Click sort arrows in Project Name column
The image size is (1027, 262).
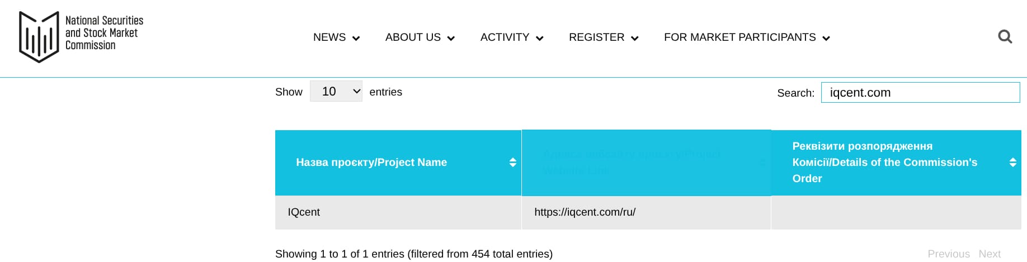pyautogui.click(x=512, y=163)
